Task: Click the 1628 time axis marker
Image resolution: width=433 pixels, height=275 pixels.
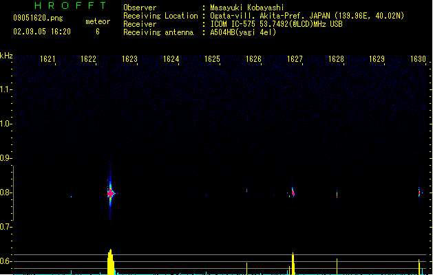Action: point(336,59)
